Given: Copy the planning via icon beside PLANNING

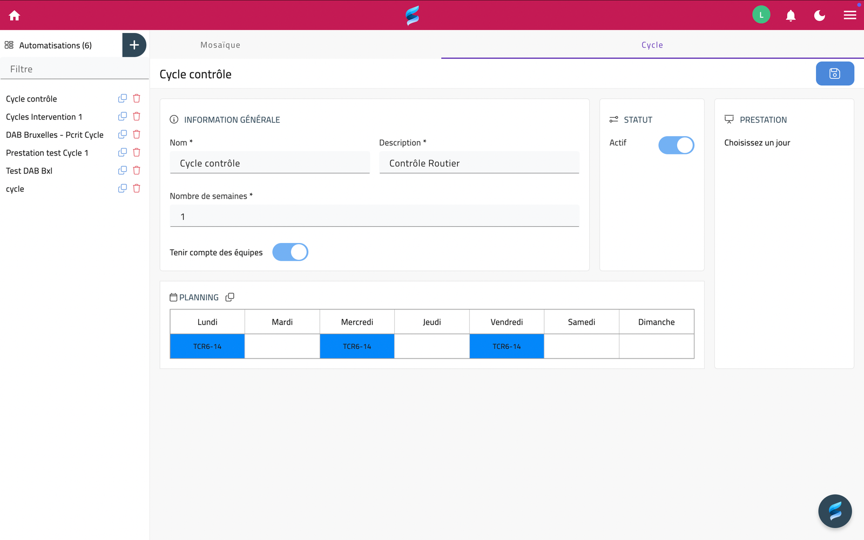Looking at the screenshot, I should coord(230,297).
